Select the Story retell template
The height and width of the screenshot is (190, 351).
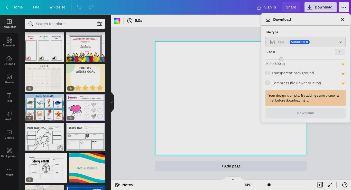[46, 168]
